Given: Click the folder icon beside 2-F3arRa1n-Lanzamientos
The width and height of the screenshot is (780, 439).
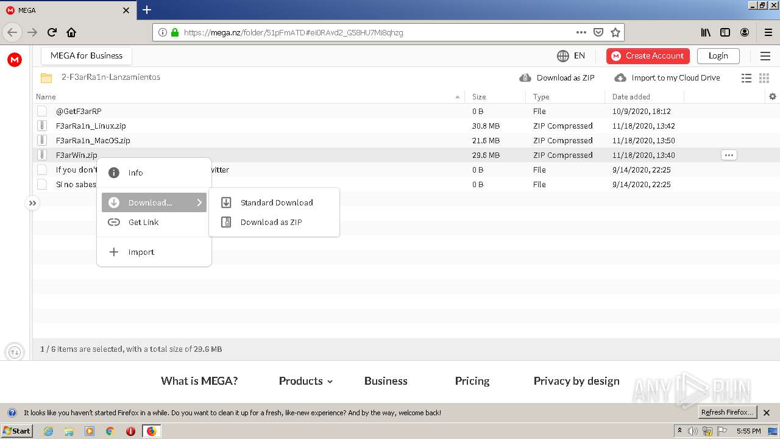Looking at the screenshot, I should pos(46,78).
